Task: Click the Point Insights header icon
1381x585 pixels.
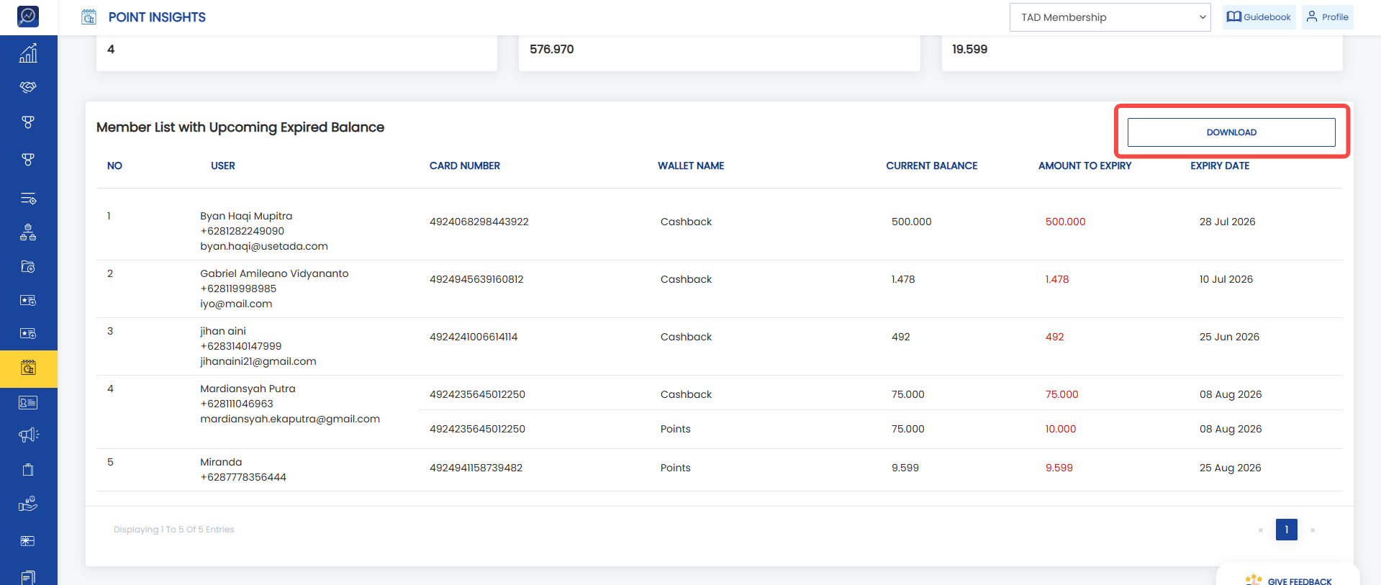Action: [89, 17]
